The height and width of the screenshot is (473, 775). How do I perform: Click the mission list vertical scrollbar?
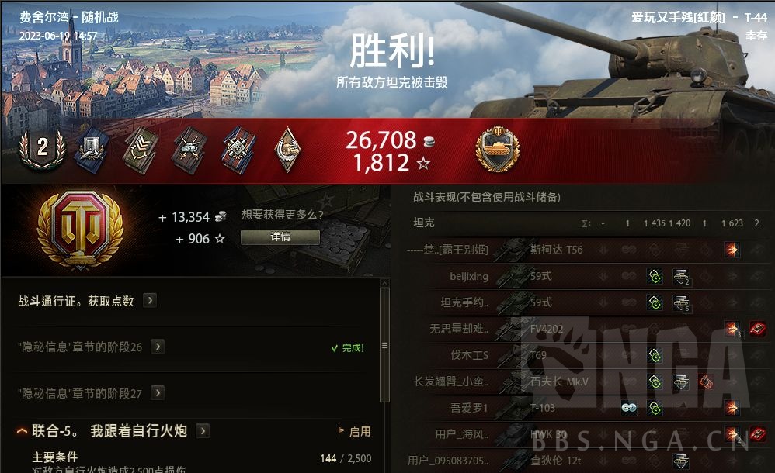pyautogui.click(x=384, y=344)
